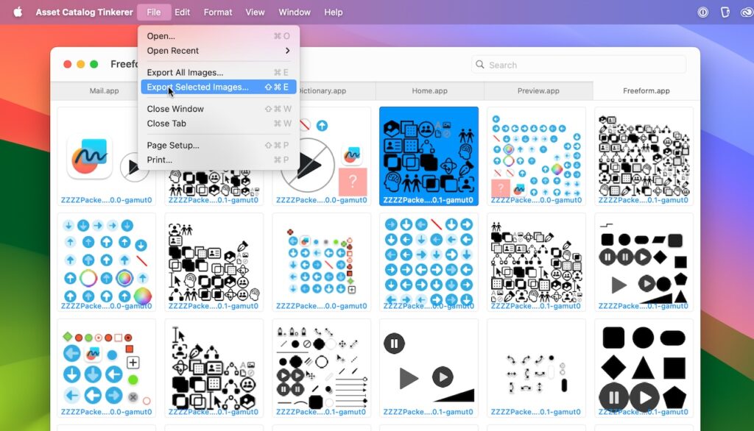
Task: Switch to the Preview.app tab
Action: coord(537,90)
